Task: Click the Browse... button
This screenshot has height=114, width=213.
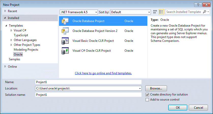Action: point(156,88)
